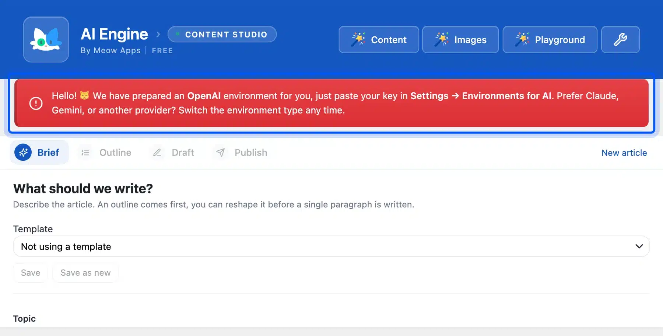
Task: Click the Topic label
Action: 24,319
